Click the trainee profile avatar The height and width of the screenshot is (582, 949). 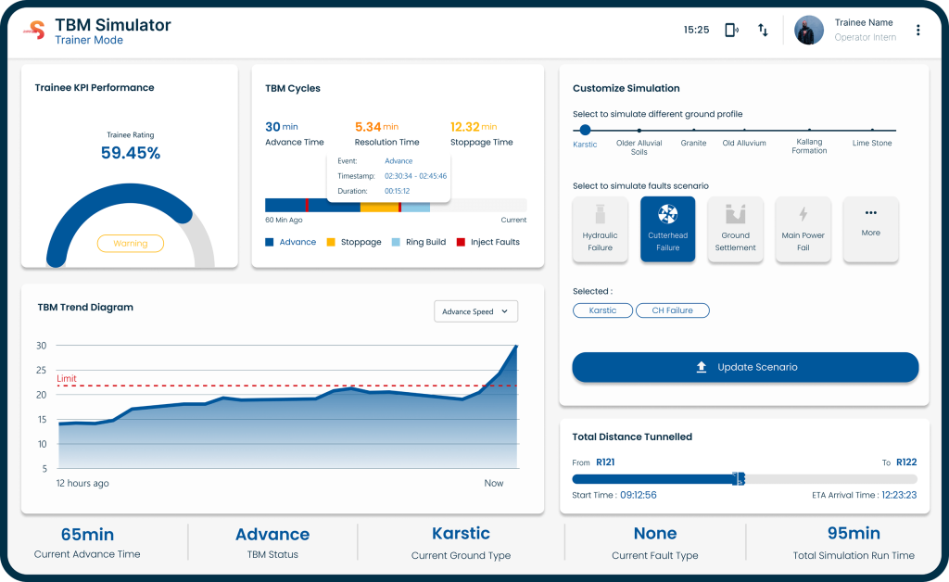(x=809, y=30)
